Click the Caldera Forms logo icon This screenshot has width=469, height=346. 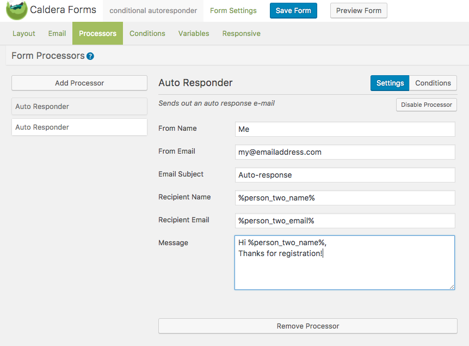tap(16, 10)
